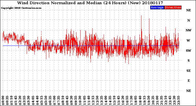Click the tallest red spike near 18:40
This screenshot has width=196, height=106.
click(141, 30)
